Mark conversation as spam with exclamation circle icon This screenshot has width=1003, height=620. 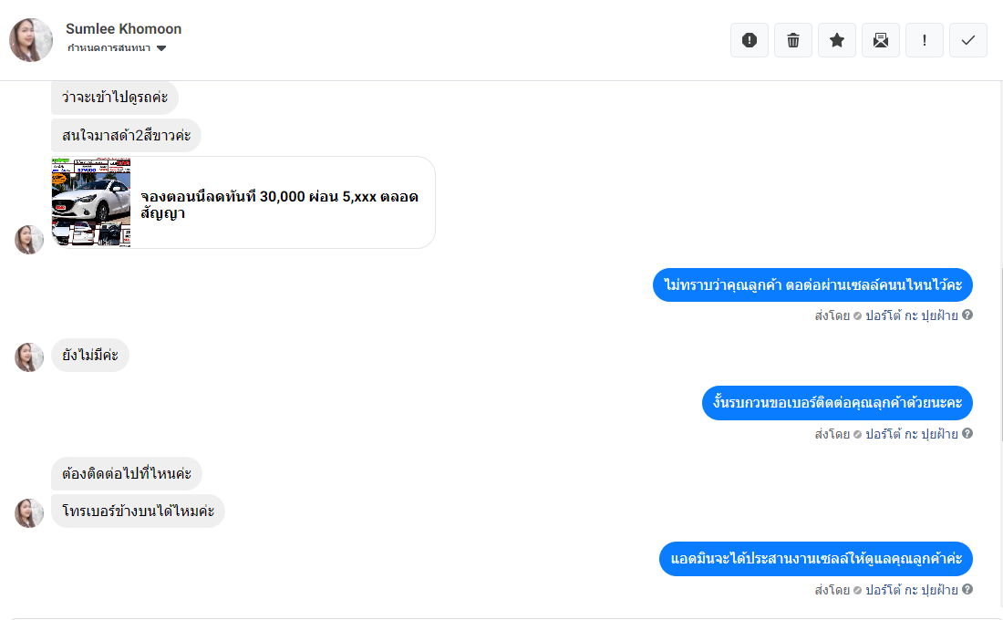(749, 40)
